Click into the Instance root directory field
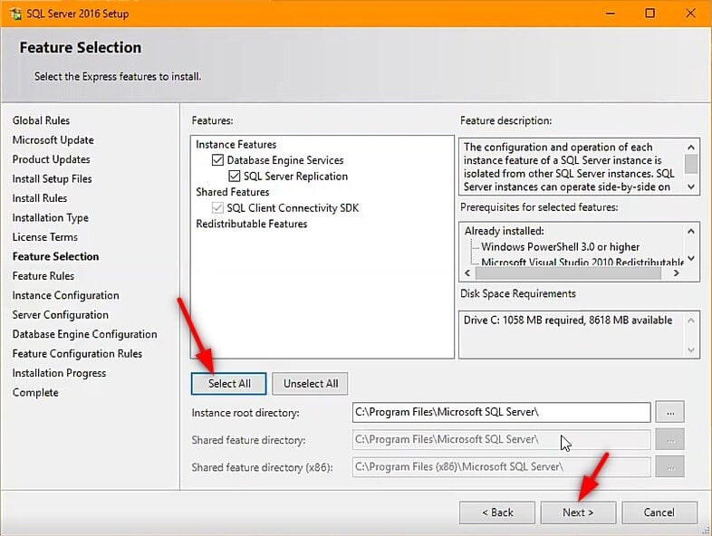This screenshot has width=712, height=536. click(501, 413)
